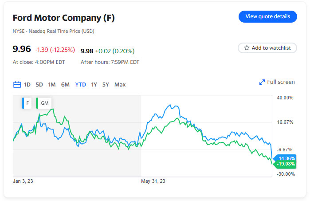
Task: Click the May 31, 23 axis marker
Action: pos(153,181)
